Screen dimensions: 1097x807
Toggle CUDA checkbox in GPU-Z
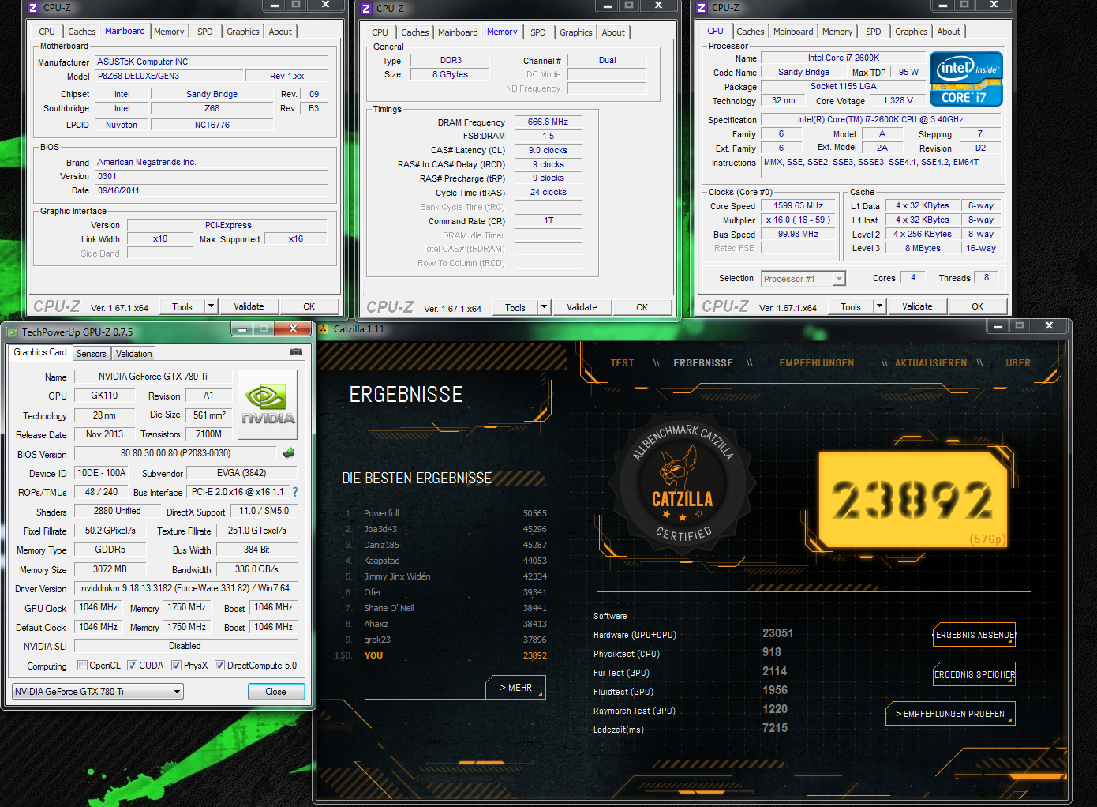click(132, 666)
